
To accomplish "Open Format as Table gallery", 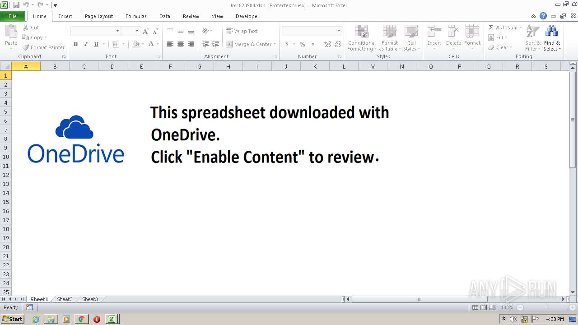I will pos(389,38).
